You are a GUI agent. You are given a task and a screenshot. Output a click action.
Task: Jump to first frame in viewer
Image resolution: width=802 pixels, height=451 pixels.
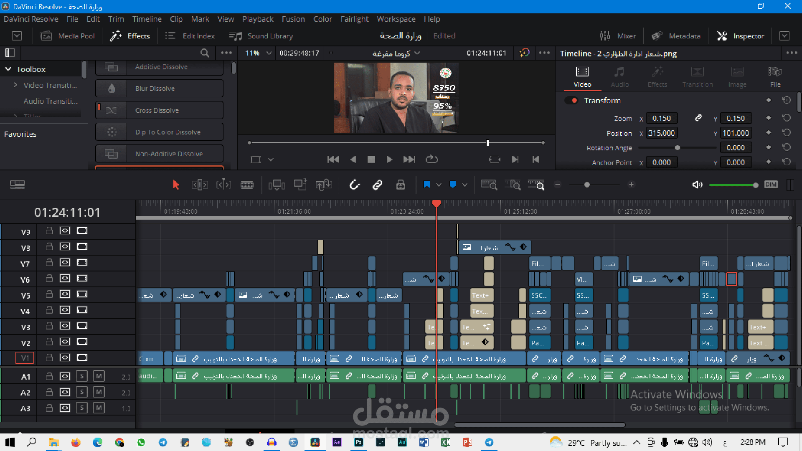click(x=333, y=159)
